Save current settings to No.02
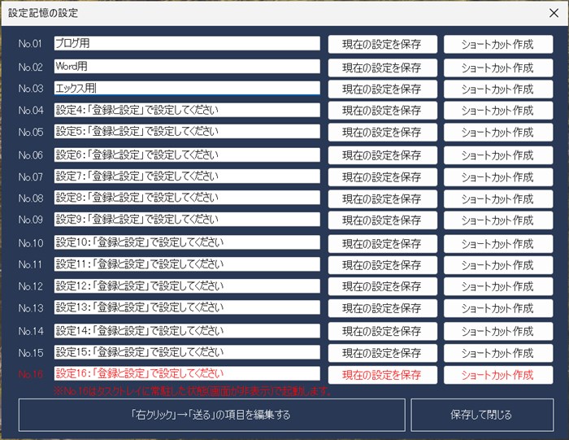Image resolution: width=569 pixels, height=440 pixels. point(383,68)
